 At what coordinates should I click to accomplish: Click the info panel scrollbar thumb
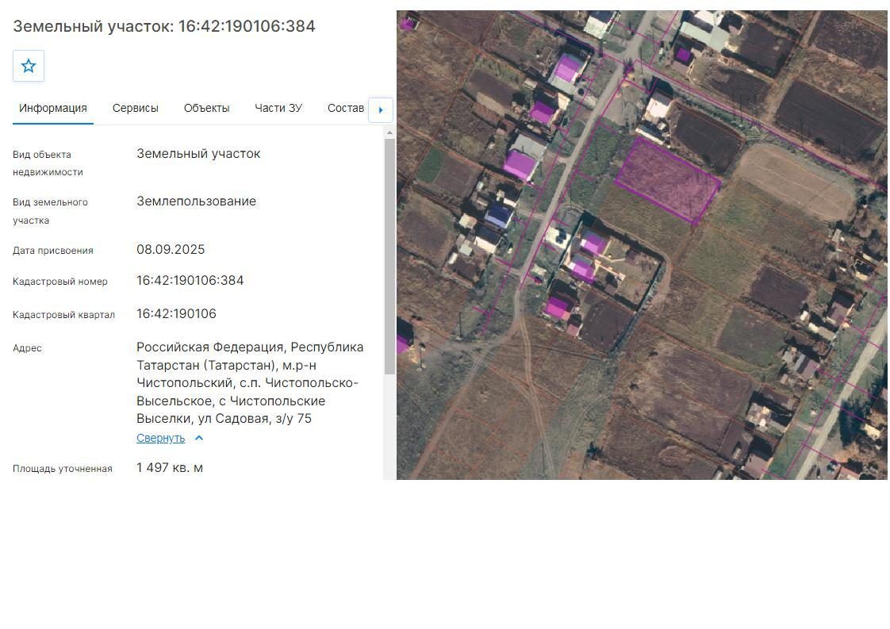tap(389, 255)
